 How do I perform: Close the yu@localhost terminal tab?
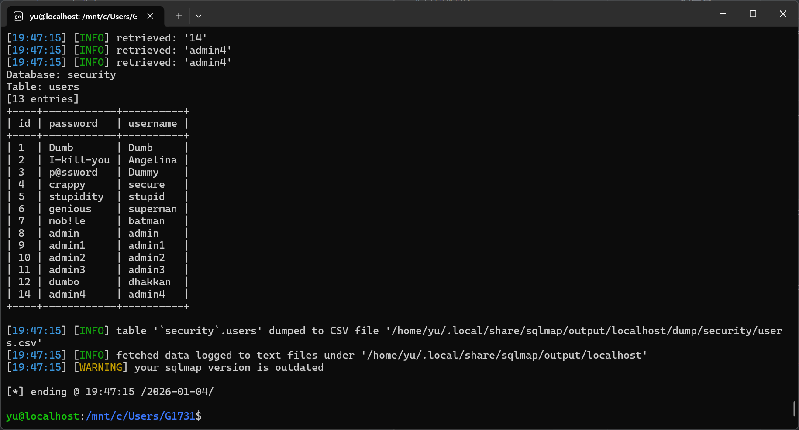[150, 16]
